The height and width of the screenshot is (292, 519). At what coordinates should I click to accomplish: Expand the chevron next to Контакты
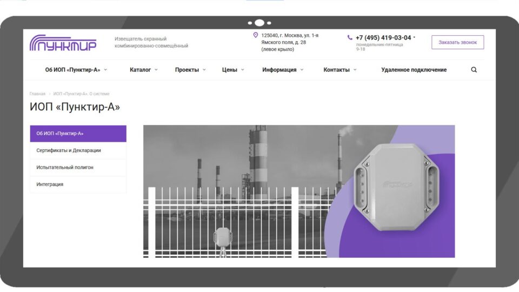coord(355,70)
